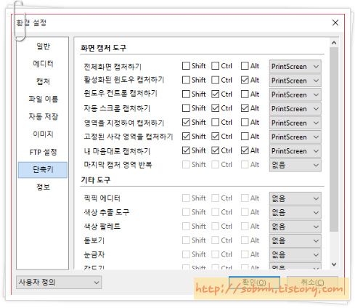Open key dropdown for 돋보기
The image size is (355, 308).
295,240
